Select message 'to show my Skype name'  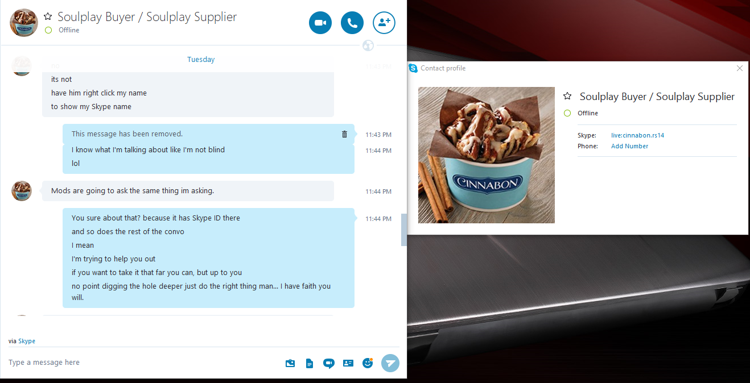click(91, 106)
